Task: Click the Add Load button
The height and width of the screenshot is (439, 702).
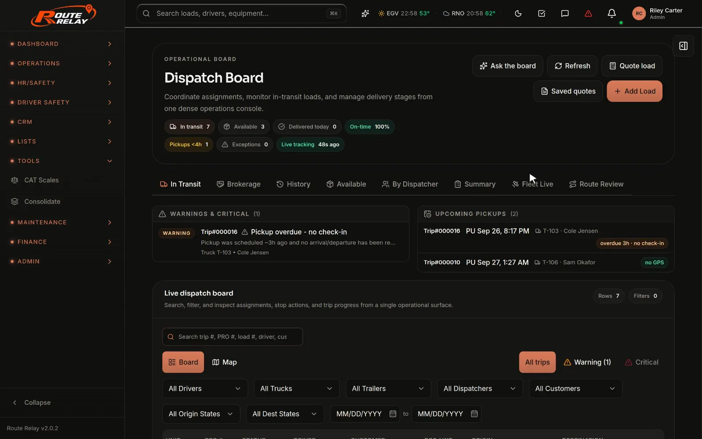Action: (x=634, y=91)
